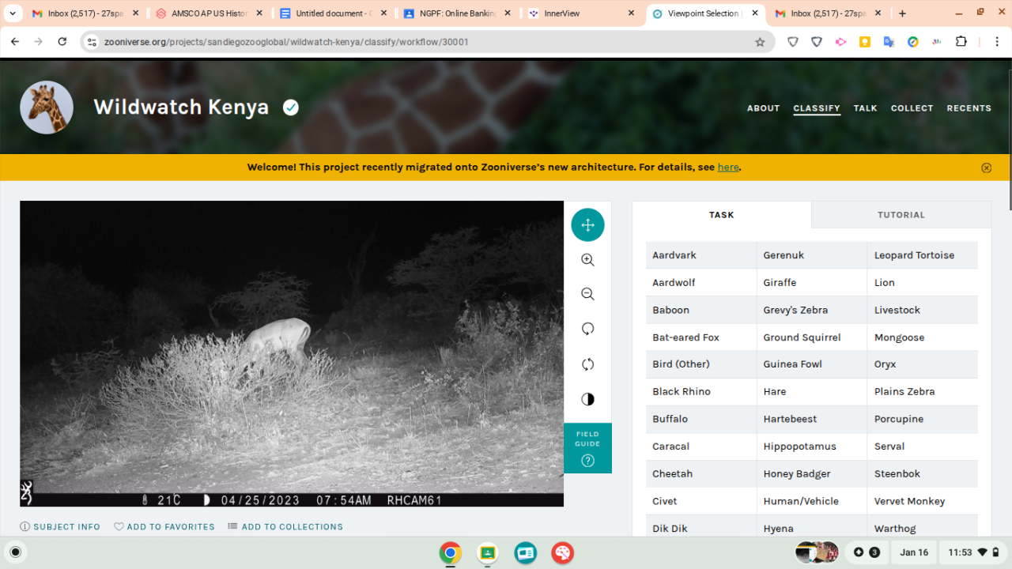Choose Porcupine species
This screenshot has height=569, width=1012.
pos(923,419)
